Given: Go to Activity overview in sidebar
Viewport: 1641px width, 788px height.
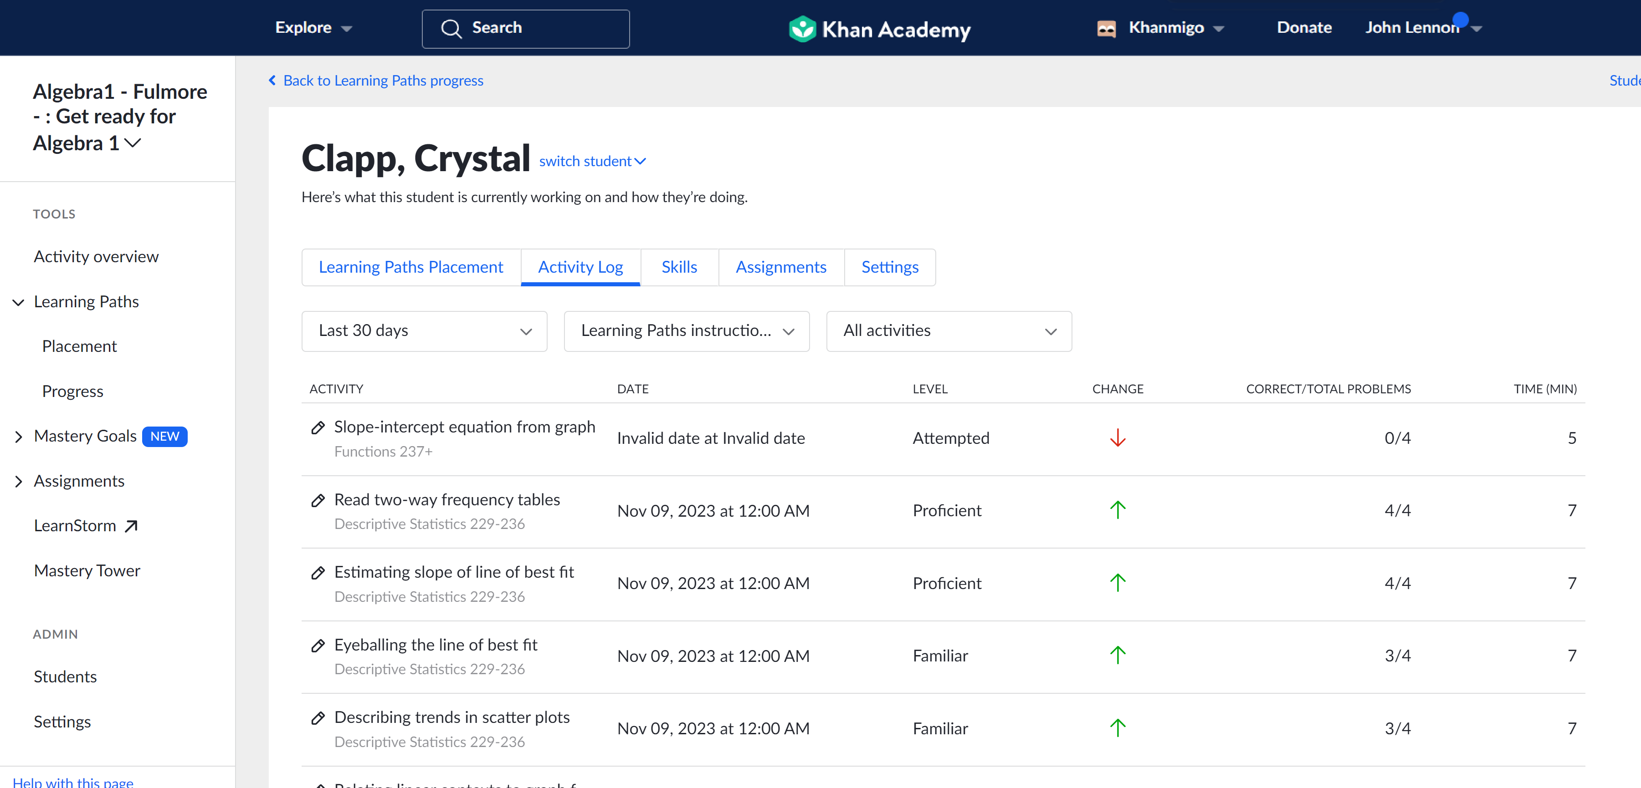Looking at the screenshot, I should coord(96,256).
